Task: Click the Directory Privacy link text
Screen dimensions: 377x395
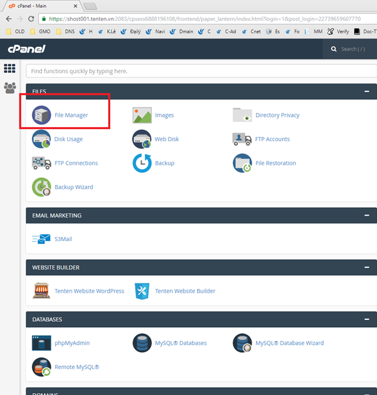Action: click(277, 115)
